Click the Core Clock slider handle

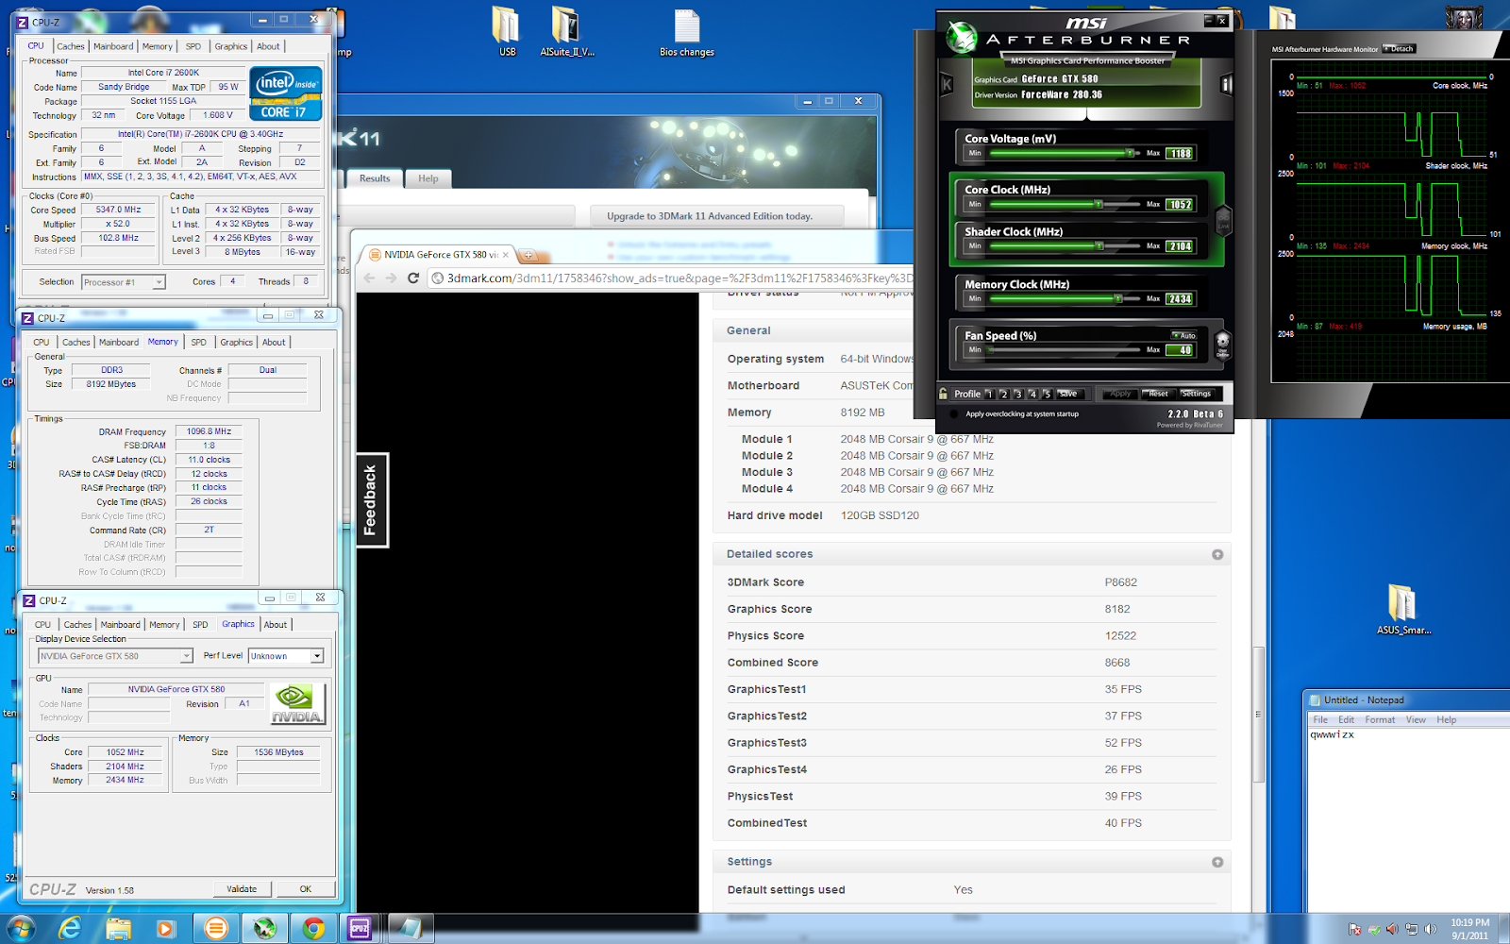pos(1099,204)
